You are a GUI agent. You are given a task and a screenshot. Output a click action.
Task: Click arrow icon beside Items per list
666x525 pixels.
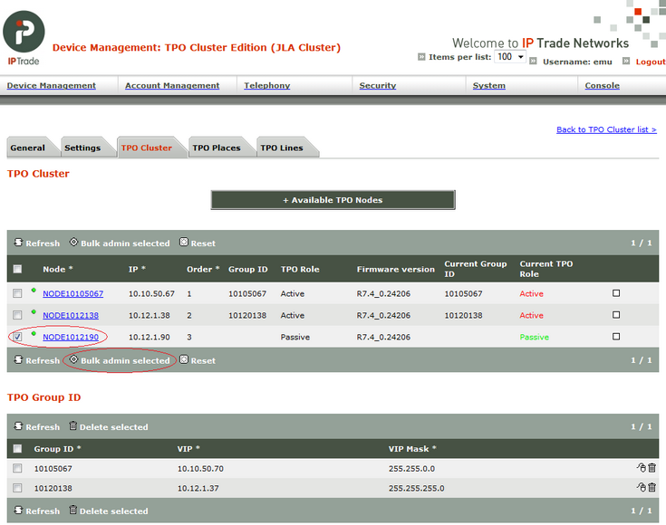point(421,57)
